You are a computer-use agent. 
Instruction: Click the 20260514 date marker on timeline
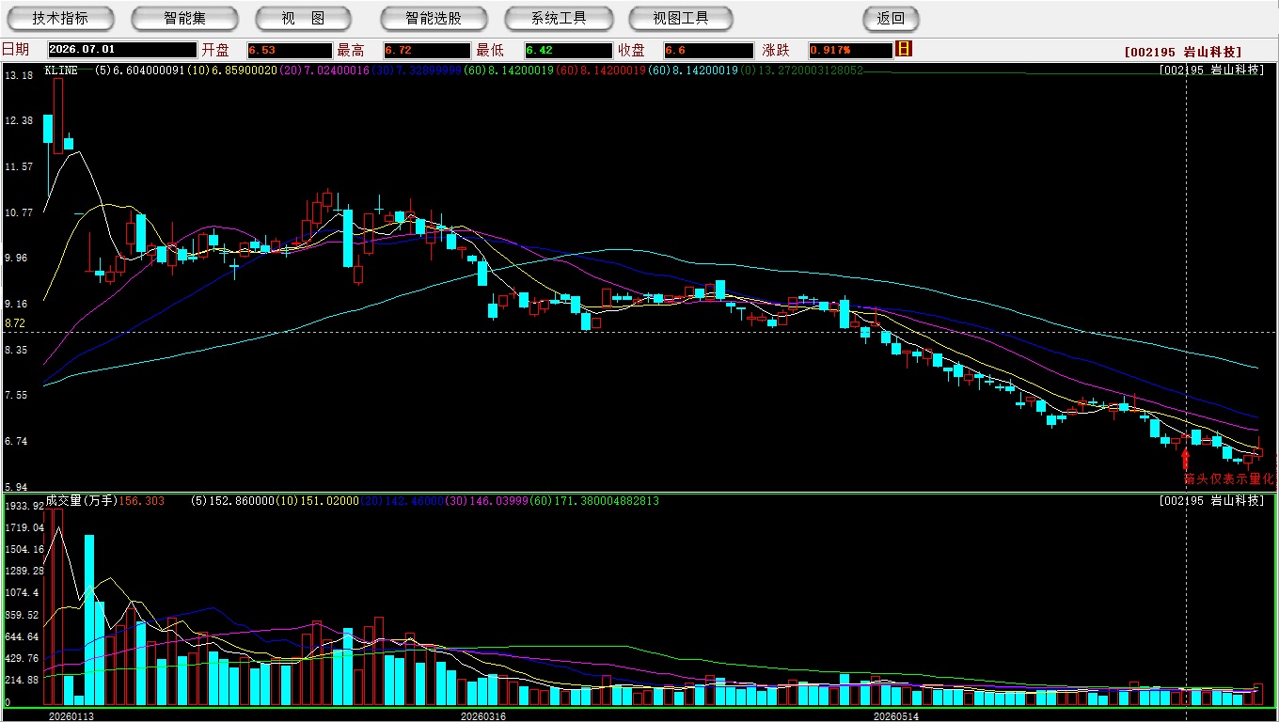click(x=895, y=716)
